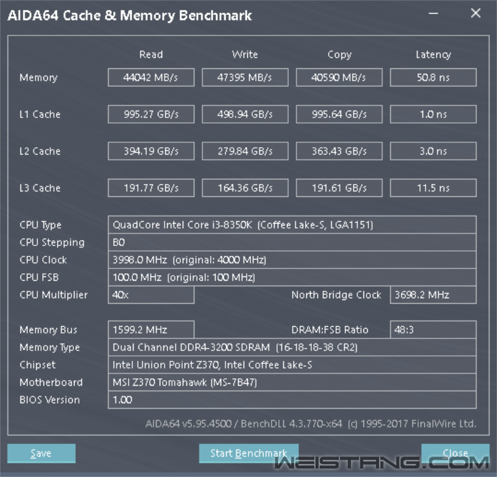The image size is (497, 477).
Task: Select L3 Cache Write value 164.36 GB/s
Action: tap(245, 188)
